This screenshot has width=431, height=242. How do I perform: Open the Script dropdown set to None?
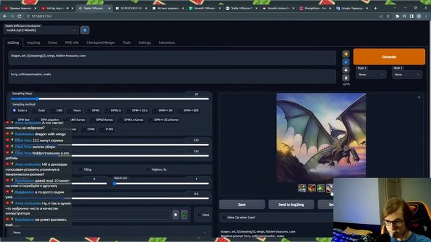tap(110, 233)
